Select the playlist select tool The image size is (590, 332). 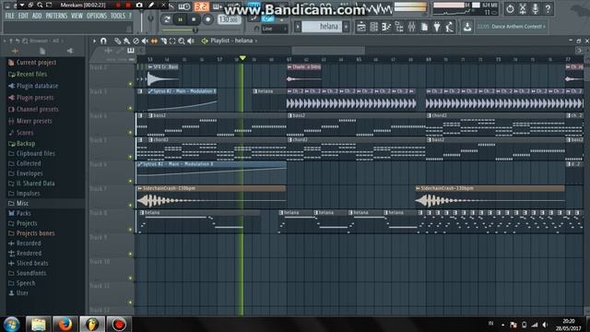tap(172, 41)
